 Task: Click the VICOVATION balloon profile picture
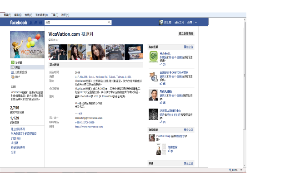[x=27, y=44]
